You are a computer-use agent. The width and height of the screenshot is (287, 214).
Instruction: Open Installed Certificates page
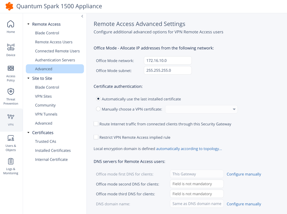pyautogui.click(x=53, y=150)
